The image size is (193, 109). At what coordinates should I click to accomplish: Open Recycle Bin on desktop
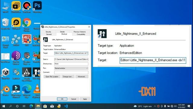pos(5,24)
